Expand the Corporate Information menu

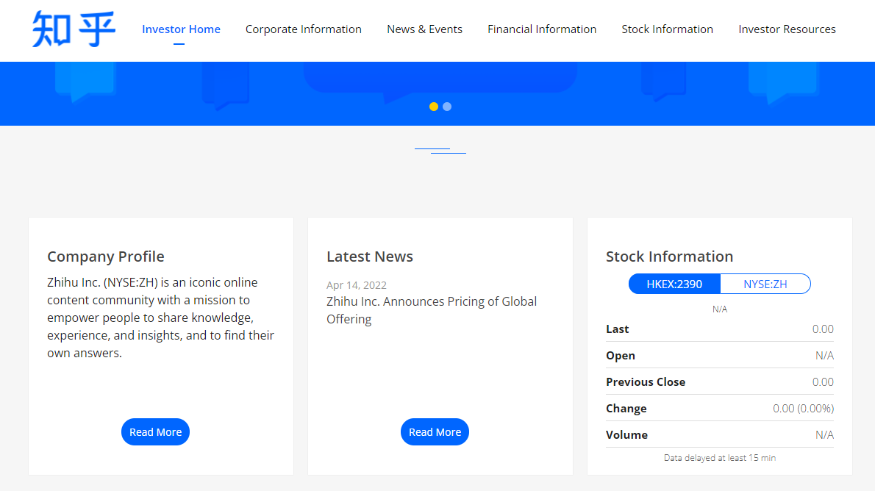point(303,29)
